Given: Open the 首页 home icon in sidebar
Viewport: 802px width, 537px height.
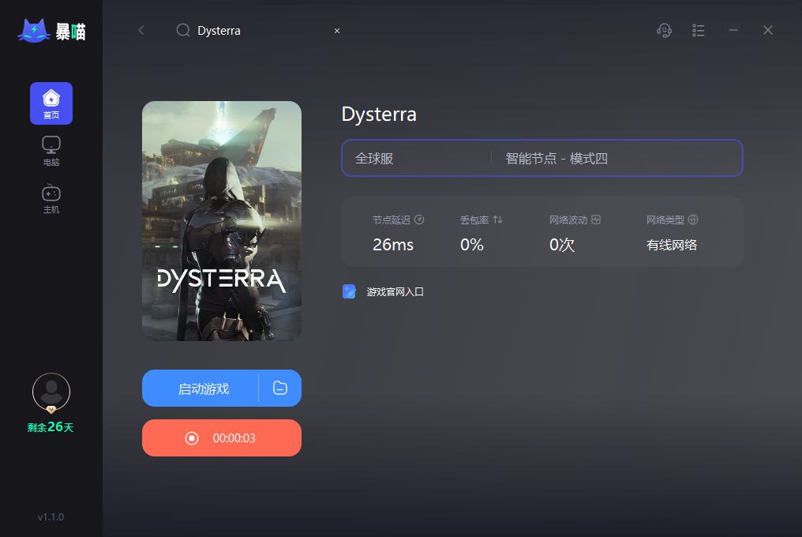Looking at the screenshot, I should (x=51, y=103).
